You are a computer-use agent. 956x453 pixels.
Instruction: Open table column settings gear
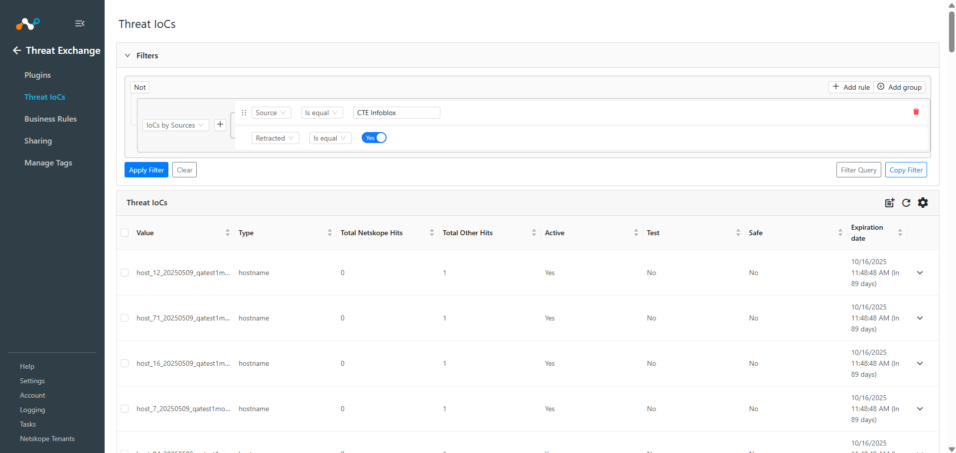pyautogui.click(x=923, y=203)
